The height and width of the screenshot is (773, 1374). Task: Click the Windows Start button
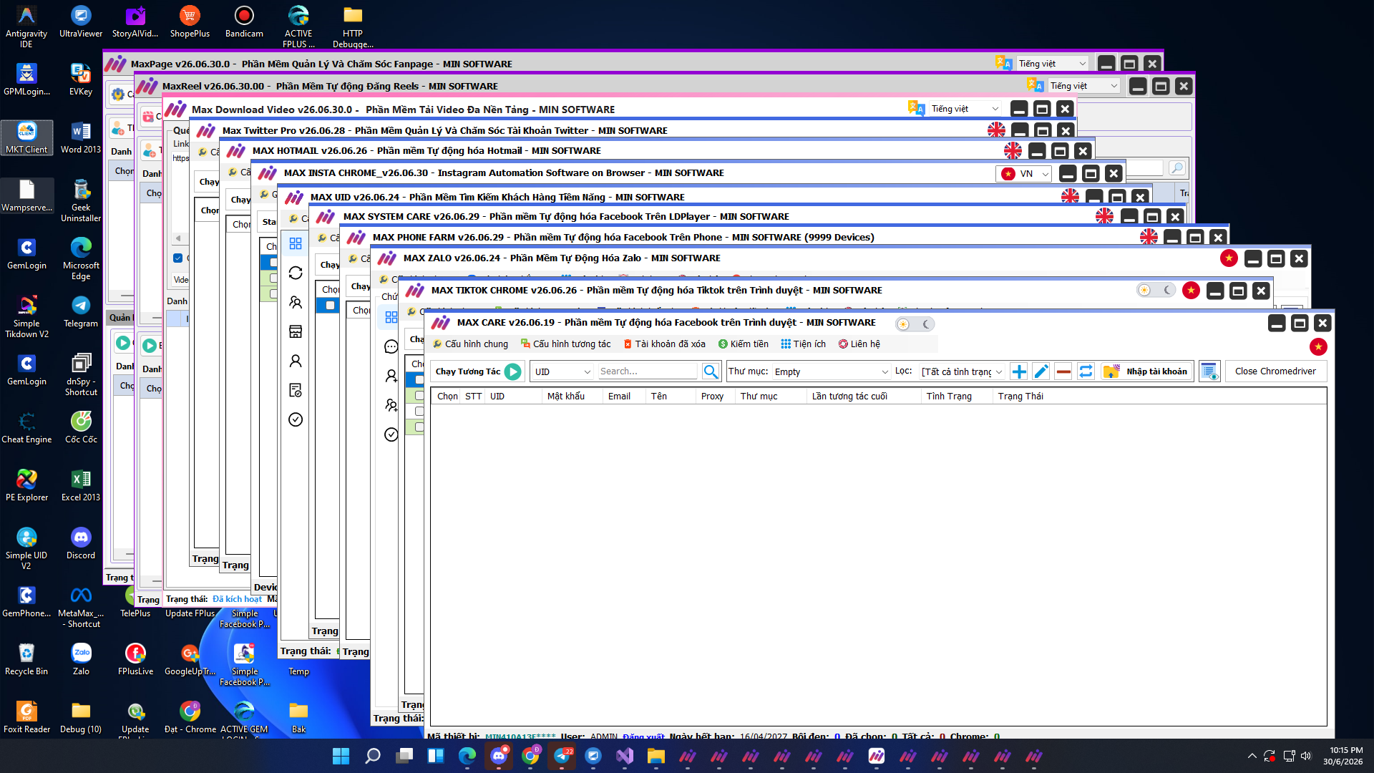click(341, 756)
